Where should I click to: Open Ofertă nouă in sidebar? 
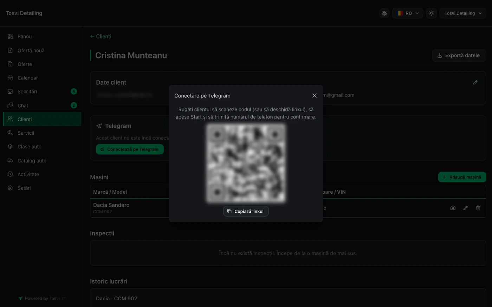42,51
